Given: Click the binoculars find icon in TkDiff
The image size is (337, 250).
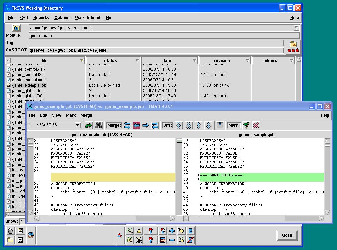Looking at the screenshot, I should (98, 125).
